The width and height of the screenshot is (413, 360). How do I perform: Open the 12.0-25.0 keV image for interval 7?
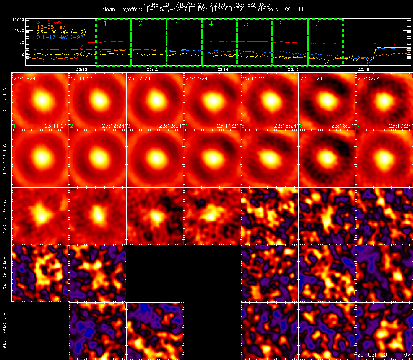pos(385,216)
